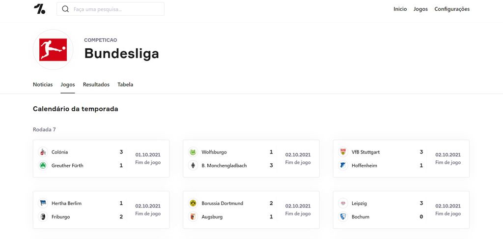Click the B. Monchengladbach team name
The height and width of the screenshot is (239, 503).
[x=224, y=165]
